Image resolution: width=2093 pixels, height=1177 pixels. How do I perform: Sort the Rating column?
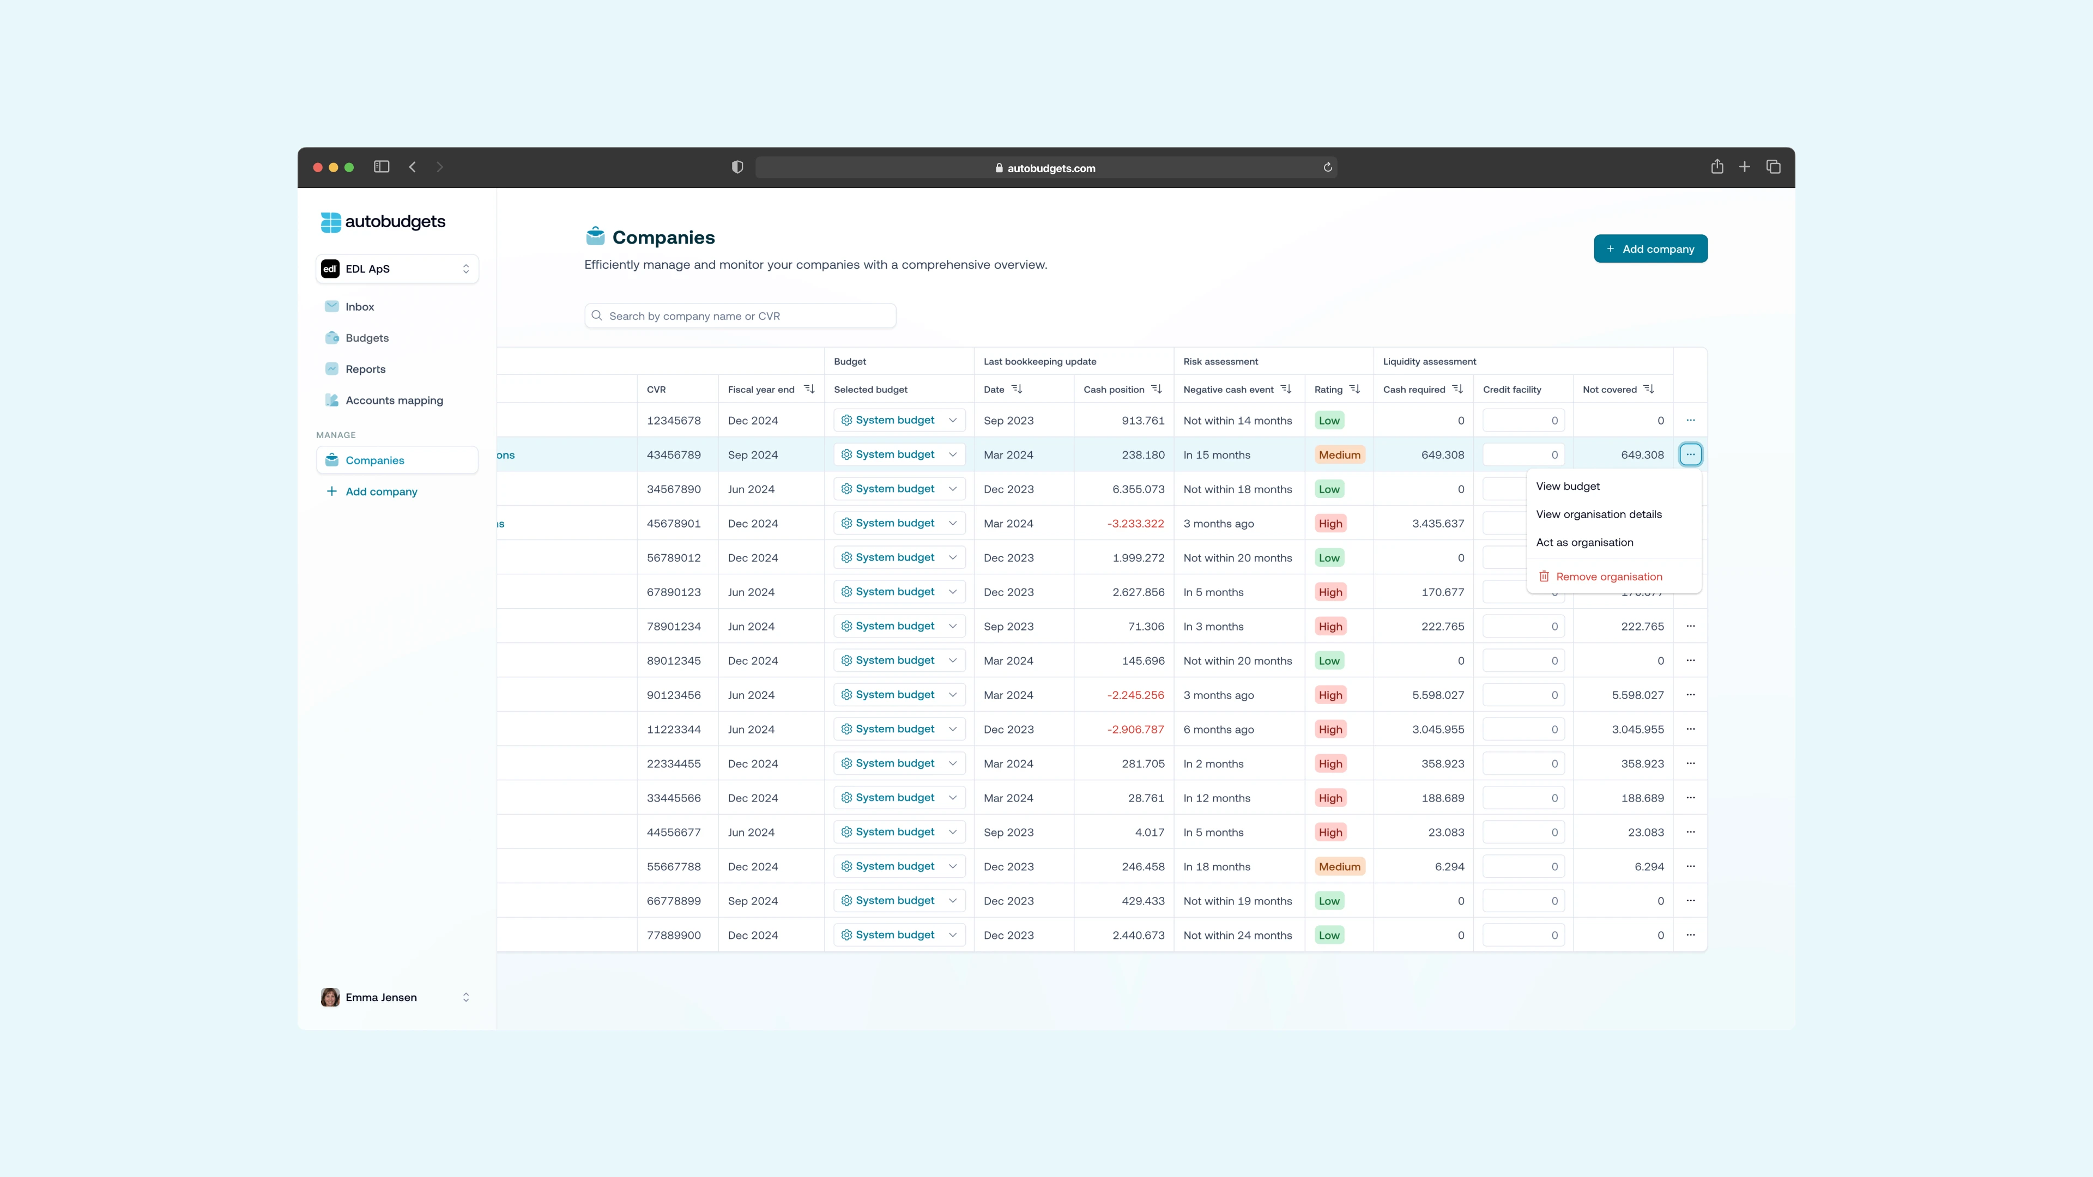pos(1354,389)
